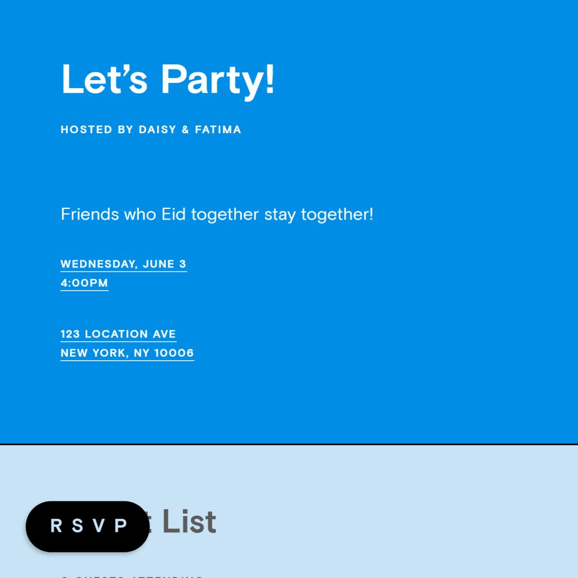Click the New York, NY 10006 link
The image size is (578, 578).
(x=127, y=353)
